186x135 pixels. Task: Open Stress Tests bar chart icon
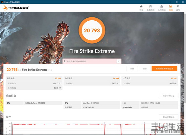coord(162,6)
